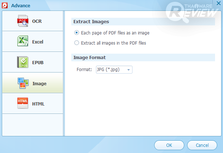Click the red HTML page icon

tap(22, 103)
